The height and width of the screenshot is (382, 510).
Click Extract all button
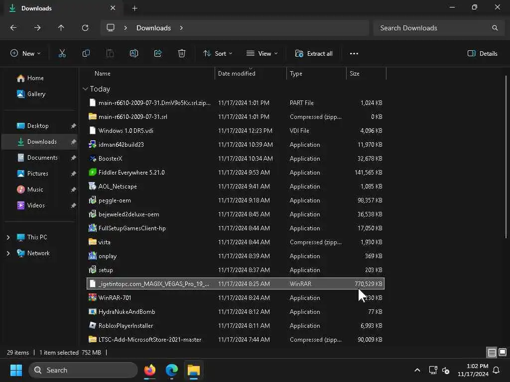[314, 54]
